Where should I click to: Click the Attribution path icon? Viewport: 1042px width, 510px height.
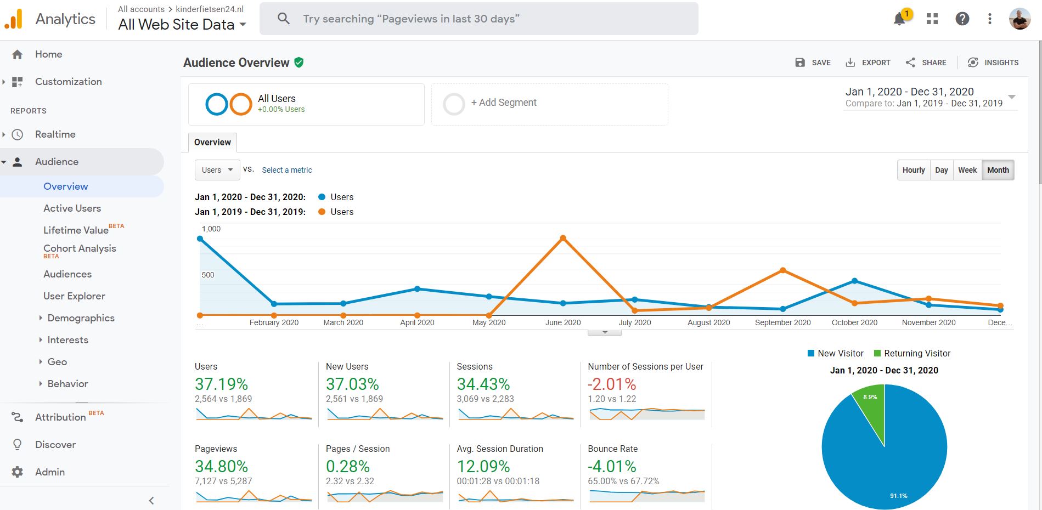click(18, 417)
